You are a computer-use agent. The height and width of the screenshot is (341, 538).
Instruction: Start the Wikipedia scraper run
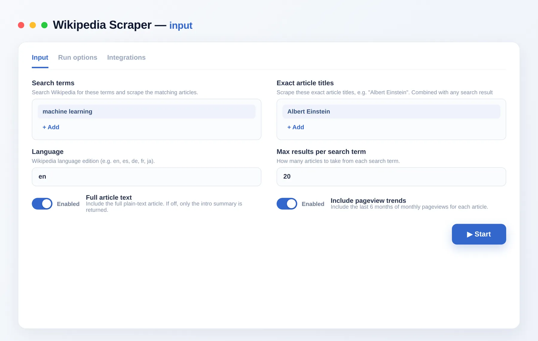[479, 234]
